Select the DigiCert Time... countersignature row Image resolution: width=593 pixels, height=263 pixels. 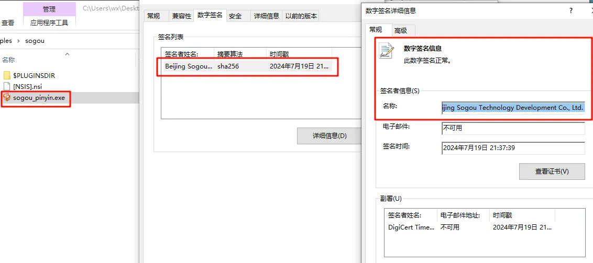(x=469, y=227)
